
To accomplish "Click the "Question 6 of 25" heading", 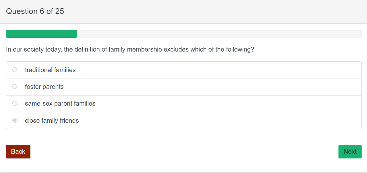I will (x=35, y=11).
